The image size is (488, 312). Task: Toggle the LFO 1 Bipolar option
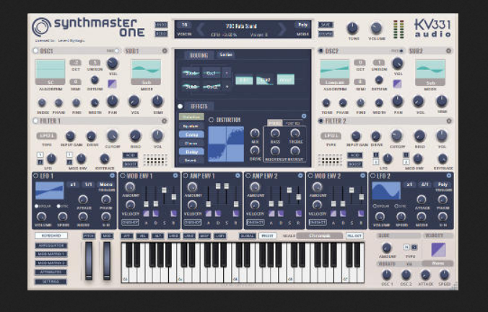pos(36,206)
